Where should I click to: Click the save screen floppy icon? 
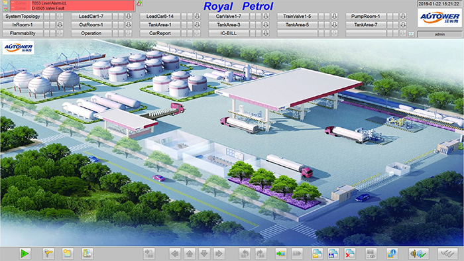333,254
